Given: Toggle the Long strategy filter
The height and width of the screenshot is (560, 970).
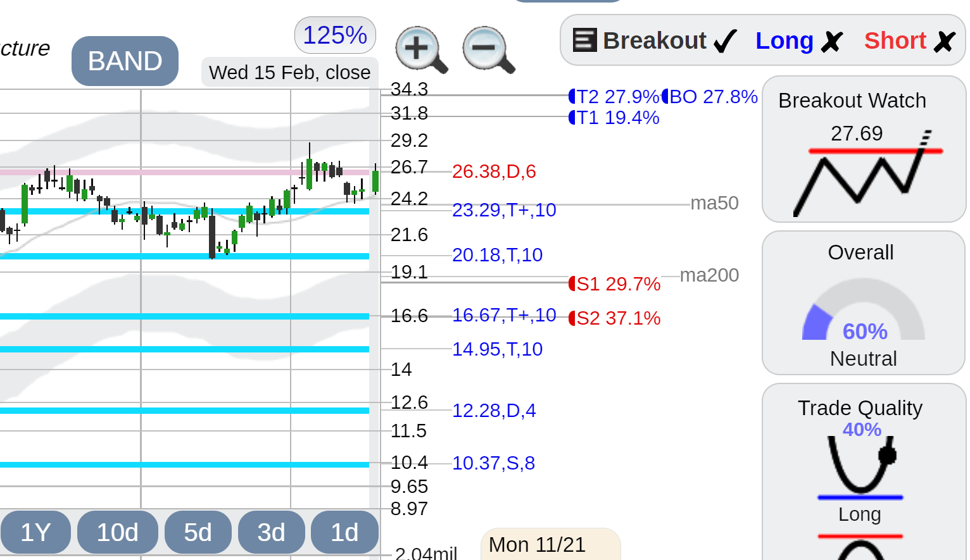Looking at the screenshot, I should coord(799,40).
